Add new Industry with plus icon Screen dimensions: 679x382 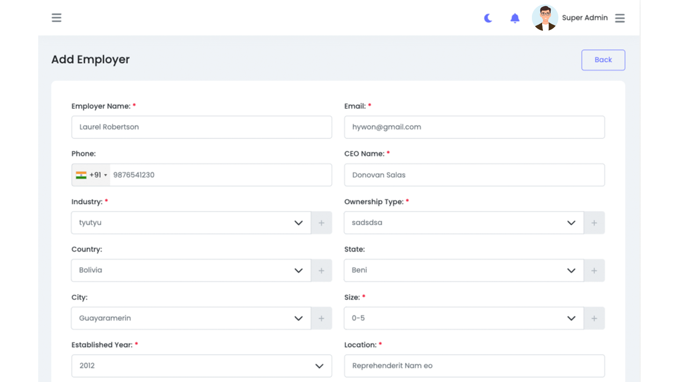(321, 223)
